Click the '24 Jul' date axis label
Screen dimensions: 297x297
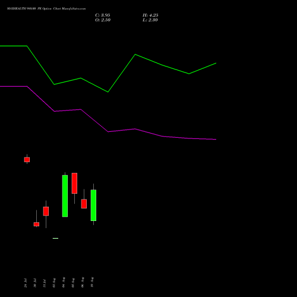(x=26, y=283)
